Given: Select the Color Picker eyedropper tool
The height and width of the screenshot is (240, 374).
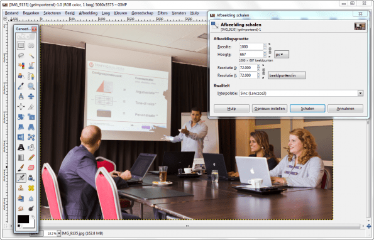Looking at the screenshot, I should (21, 86).
